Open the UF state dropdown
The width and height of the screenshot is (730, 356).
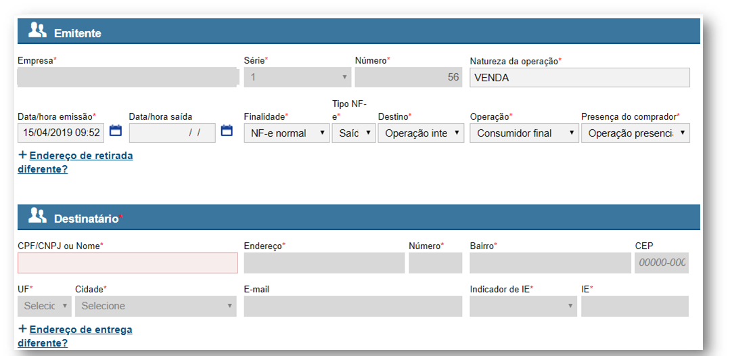click(x=44, y=306)
